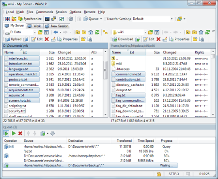The width and height of the screenshot is (218, 179).
Task: Click the lock icon in status bar
Action: click(x=159, y=174)
